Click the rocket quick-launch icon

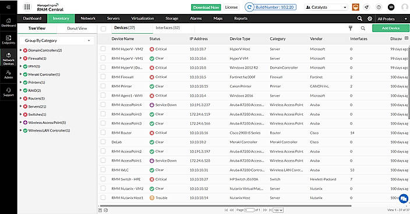[366, 8]
